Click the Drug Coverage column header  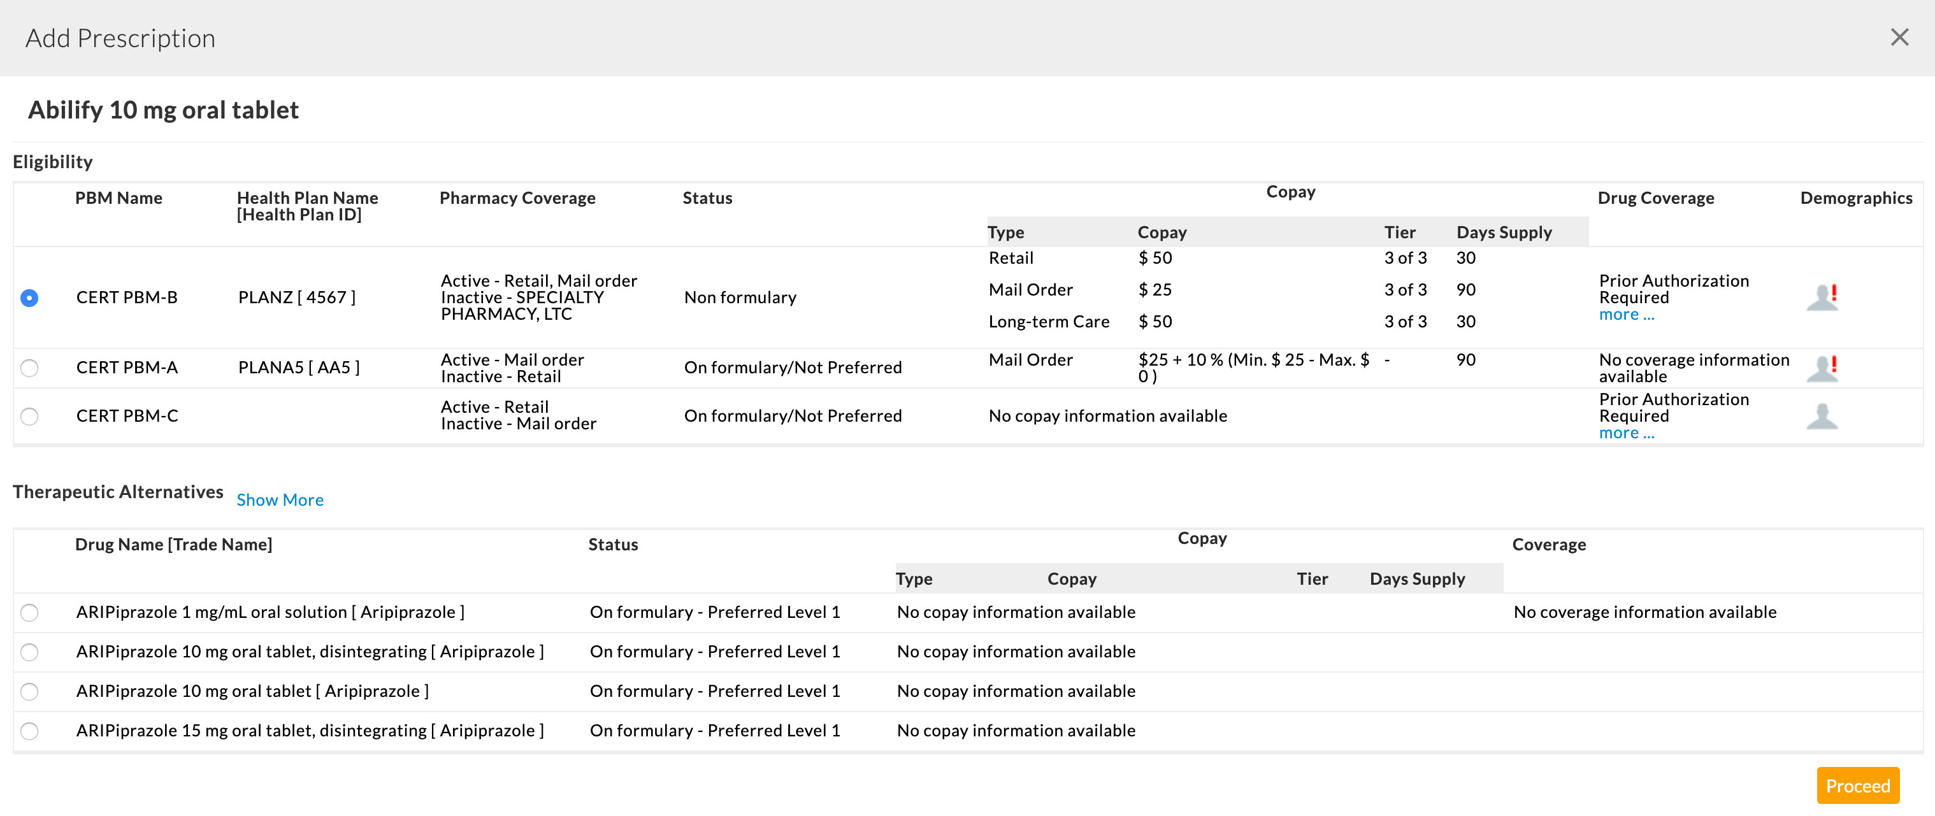(x=1655, y=198)
